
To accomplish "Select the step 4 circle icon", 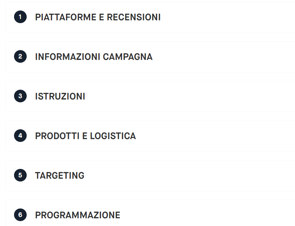I will point(20,136).
